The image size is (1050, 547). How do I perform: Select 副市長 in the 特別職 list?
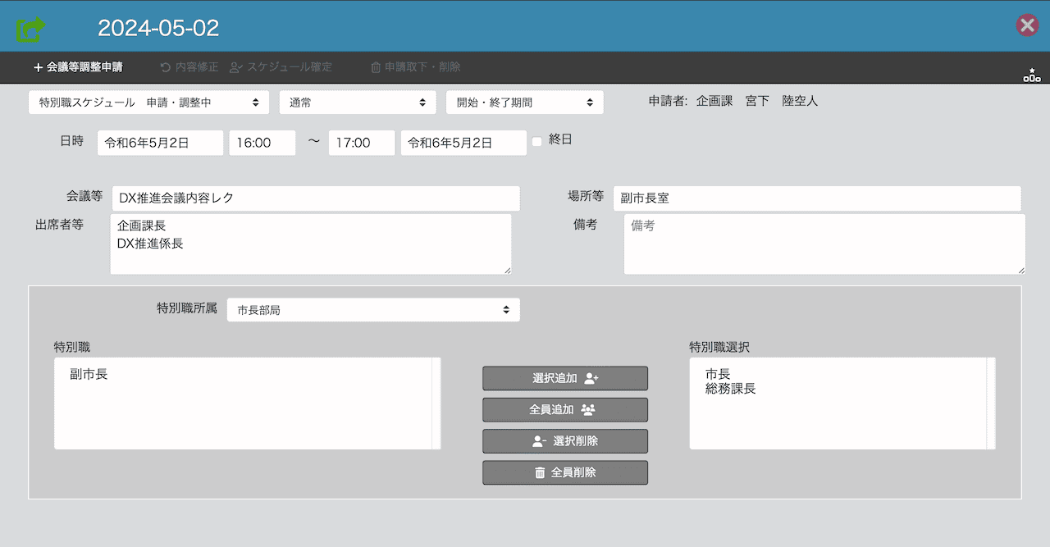click(89, 375)
